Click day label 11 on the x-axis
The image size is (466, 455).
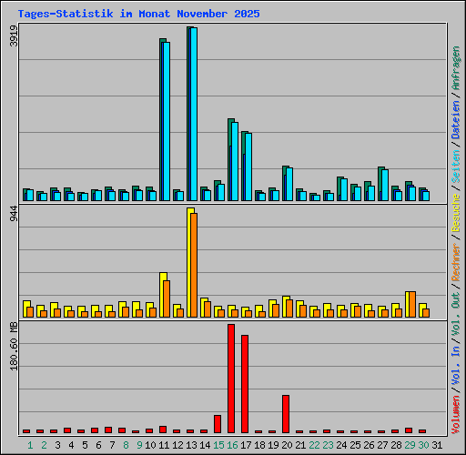click(x=164, y=445)
